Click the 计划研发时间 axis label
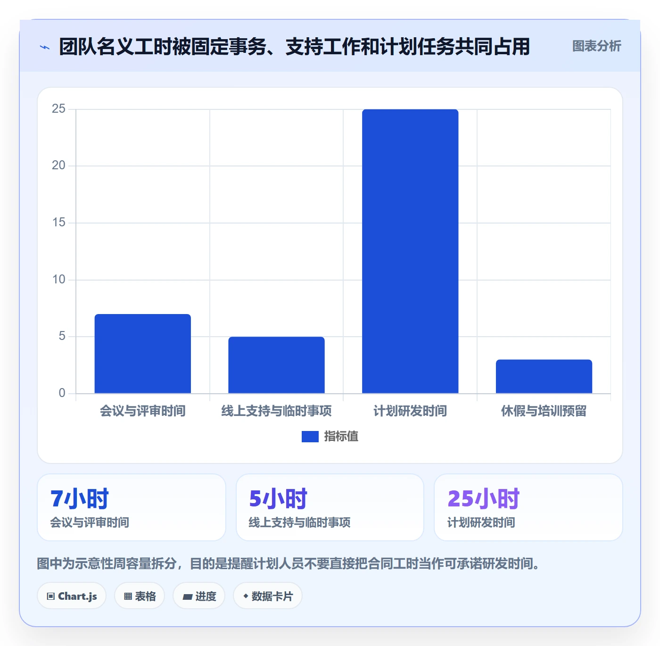This screenshot has height=646, width=660. tap(410, 411)
